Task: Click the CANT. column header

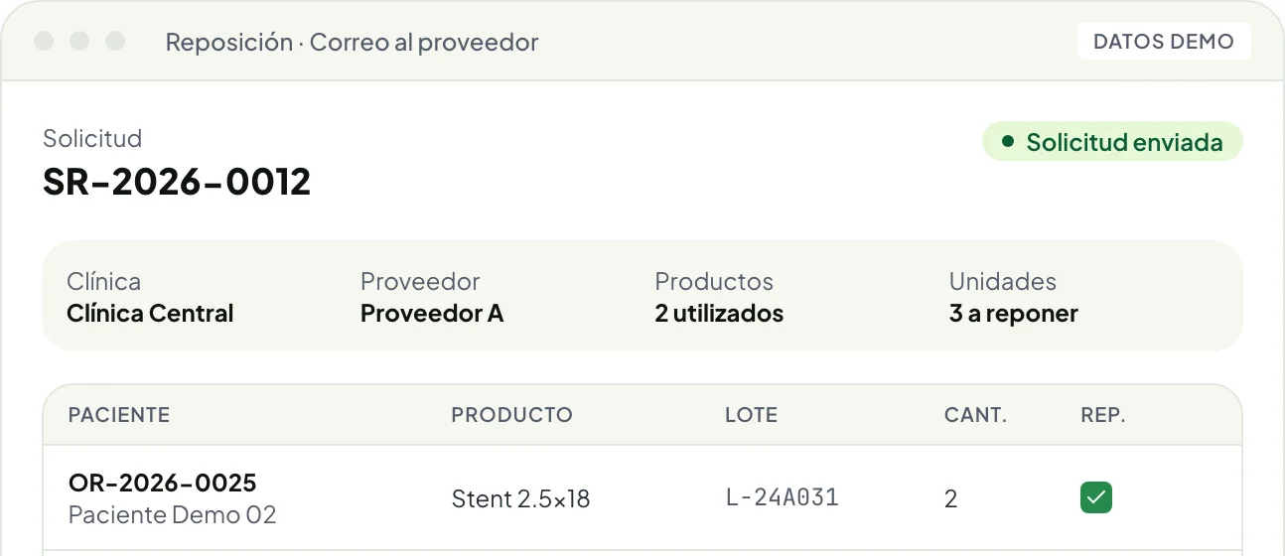Action: click(x=975, y=415)
